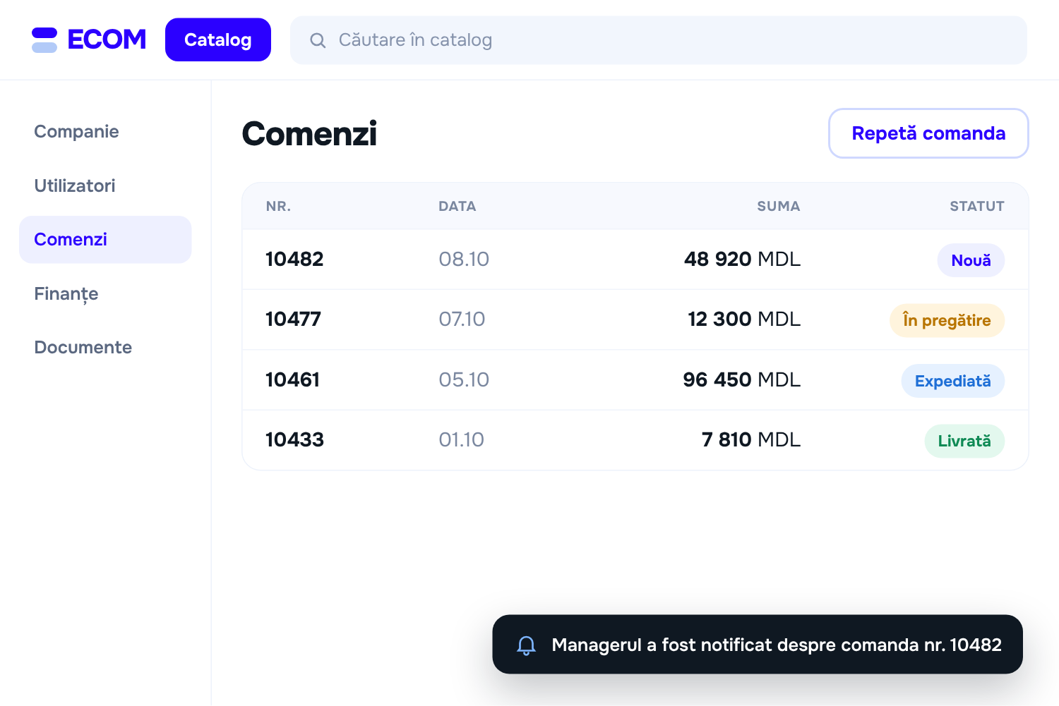1059x706 pixels.
Task: Click the manager notification toast message
Action: coord(758,645)
